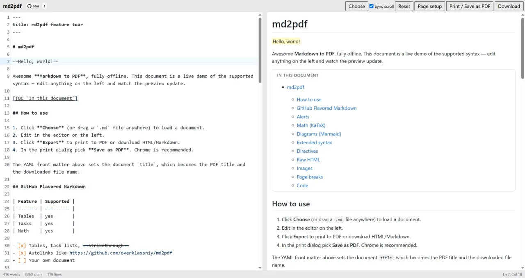Open Diagrams (Mermaid) TOC link
This screenshot has height=278, width=525.
click(319, 134)
